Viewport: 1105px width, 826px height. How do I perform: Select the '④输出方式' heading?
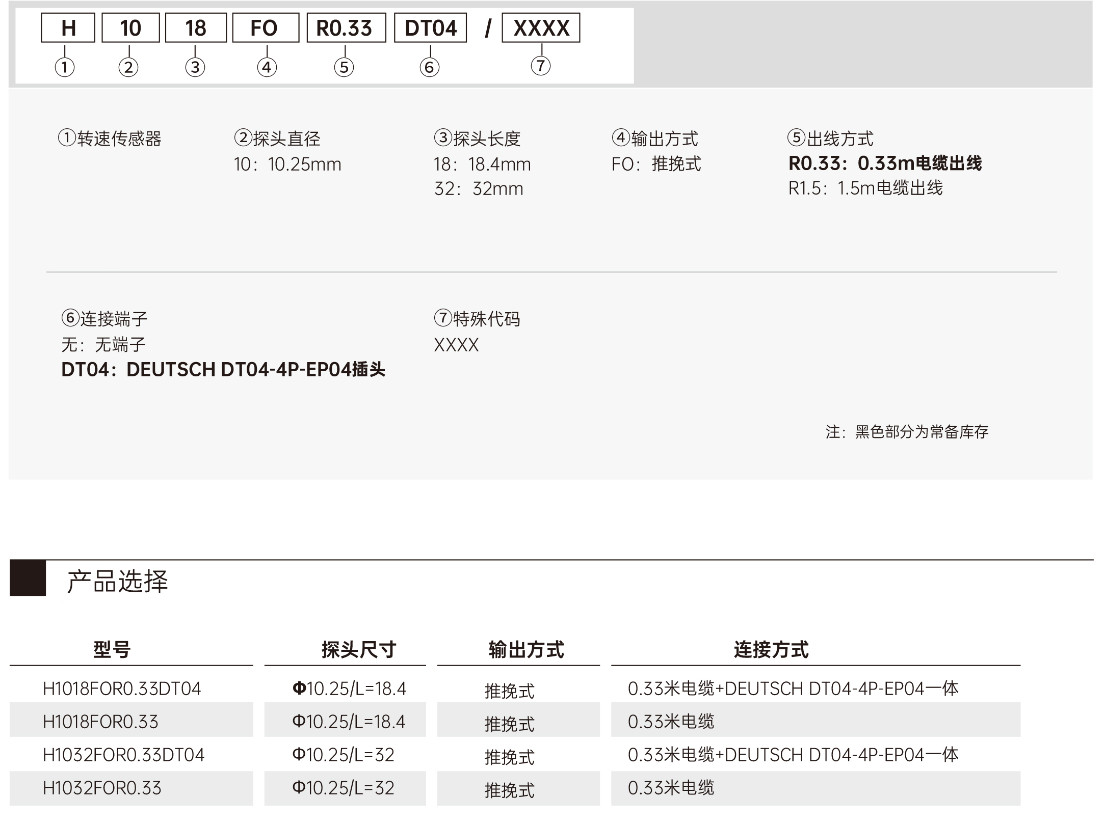(655, 139)
